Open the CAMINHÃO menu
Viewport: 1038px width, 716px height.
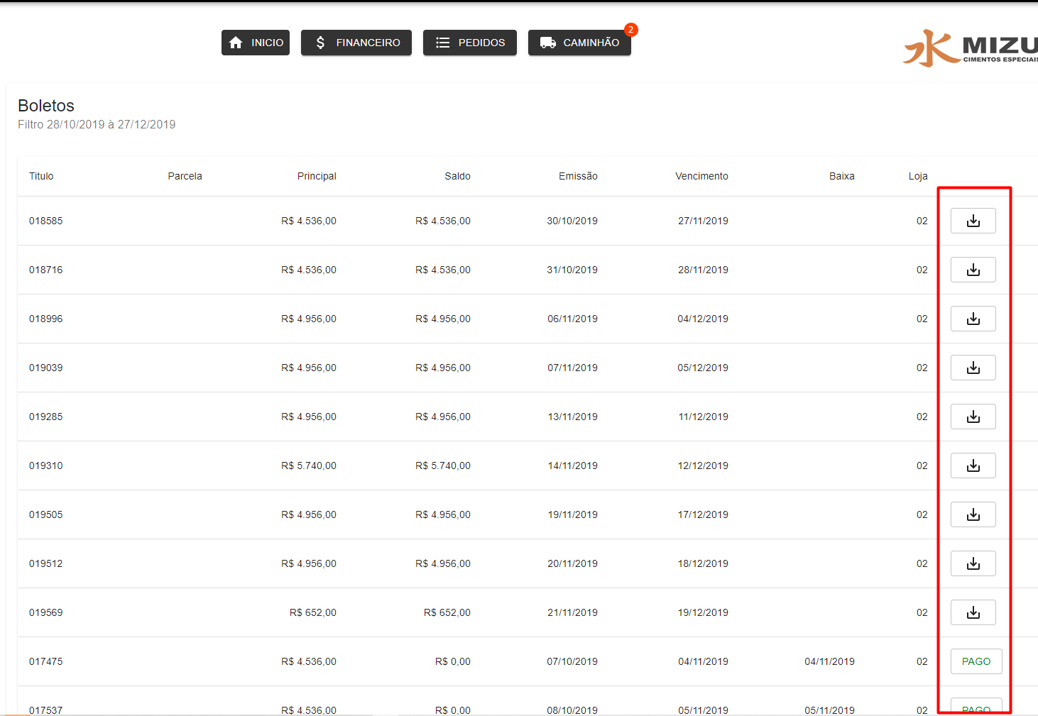(x=579, y=43)
